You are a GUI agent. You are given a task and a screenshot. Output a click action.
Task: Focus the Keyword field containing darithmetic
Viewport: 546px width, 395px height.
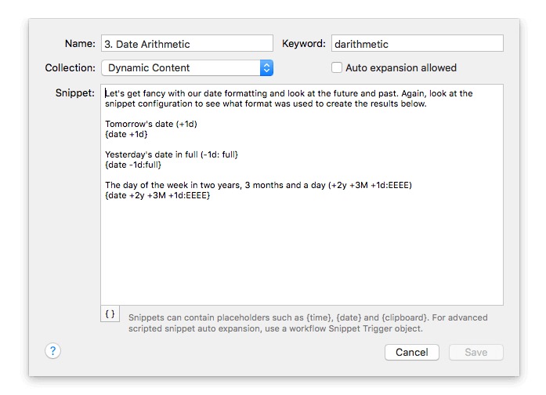click(417, 44)
